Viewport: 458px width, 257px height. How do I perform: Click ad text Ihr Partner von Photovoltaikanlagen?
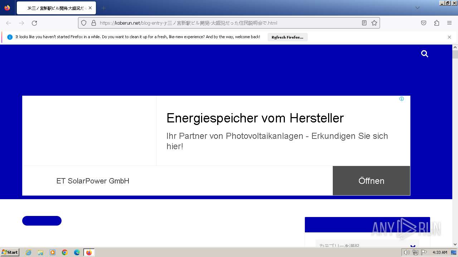pos(277,141)
